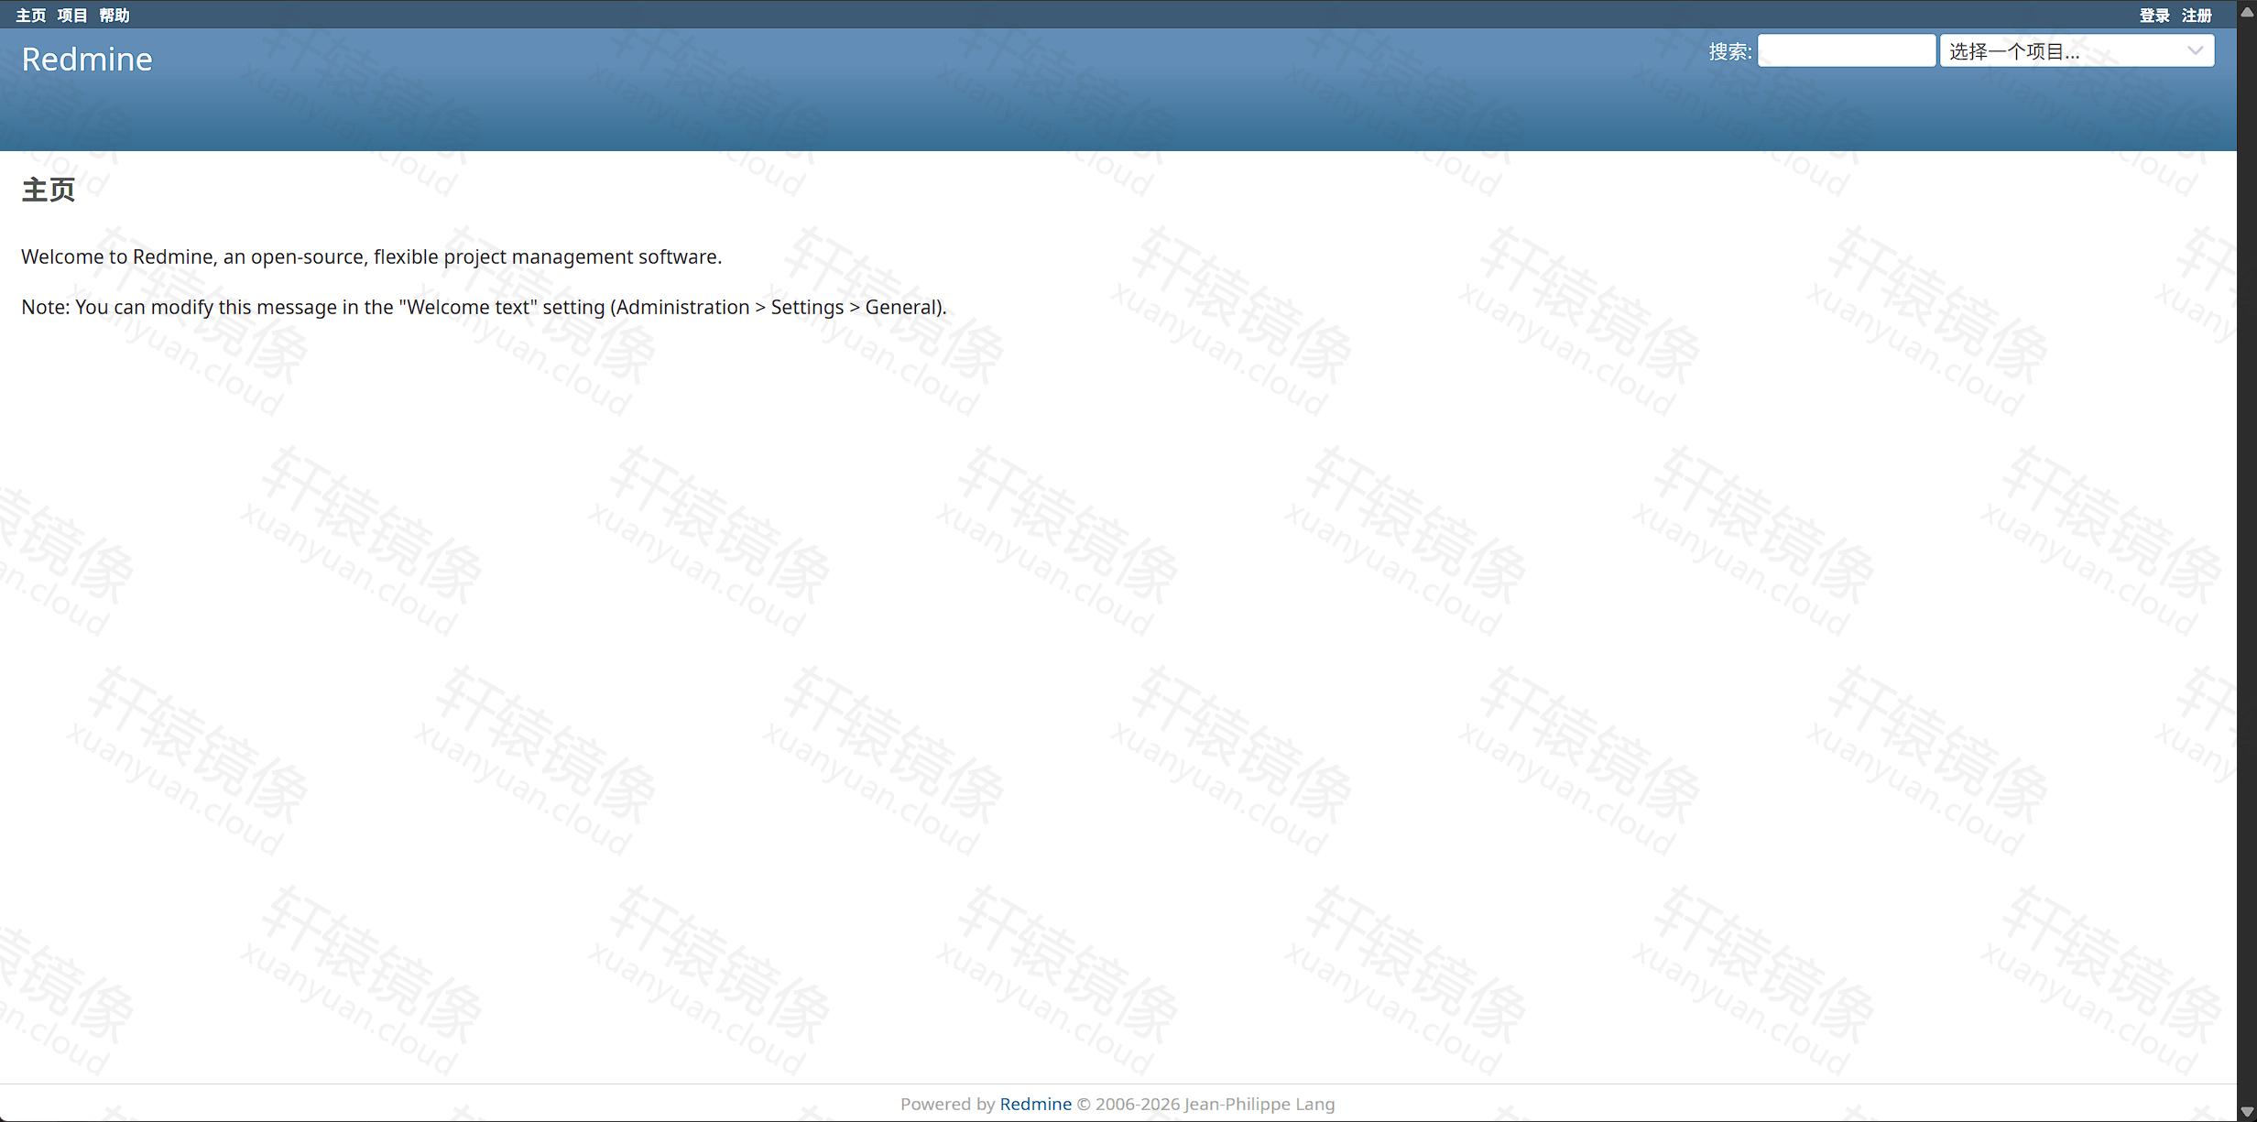Focus the search input field
This screenshot has height=1122, width=2257.
pyautogui.click(x=1846, y=50)
